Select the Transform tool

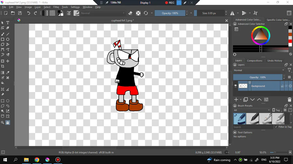(x=3, y=61)
